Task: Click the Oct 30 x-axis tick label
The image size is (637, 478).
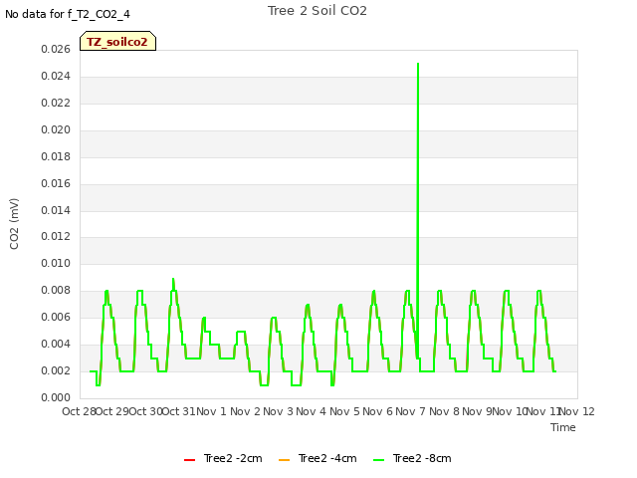Action: click(146, 411)
